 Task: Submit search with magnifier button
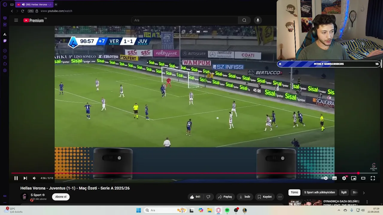coord(244,20)
